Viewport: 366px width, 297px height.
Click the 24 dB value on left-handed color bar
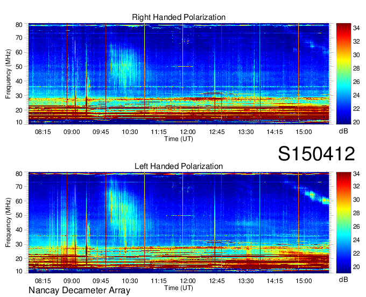coord(356,240)
